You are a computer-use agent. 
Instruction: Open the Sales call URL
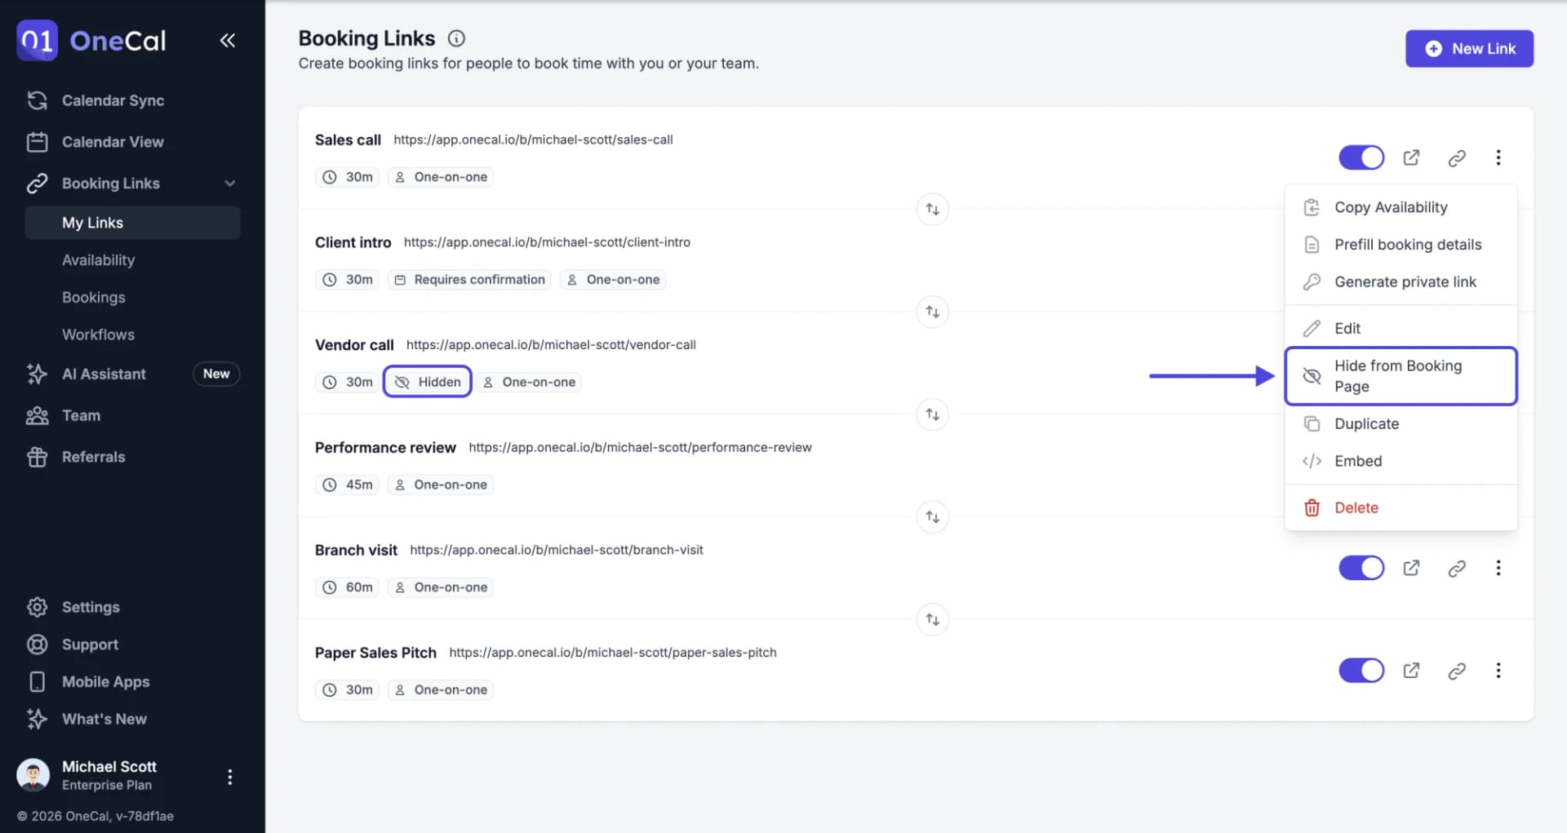533,140
